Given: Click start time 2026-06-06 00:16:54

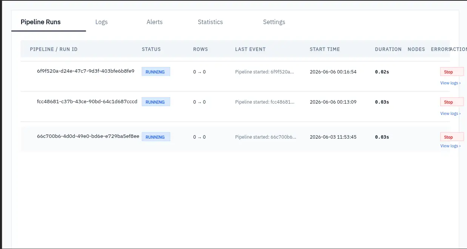Looking at the screenshot, I should [333, 72].
